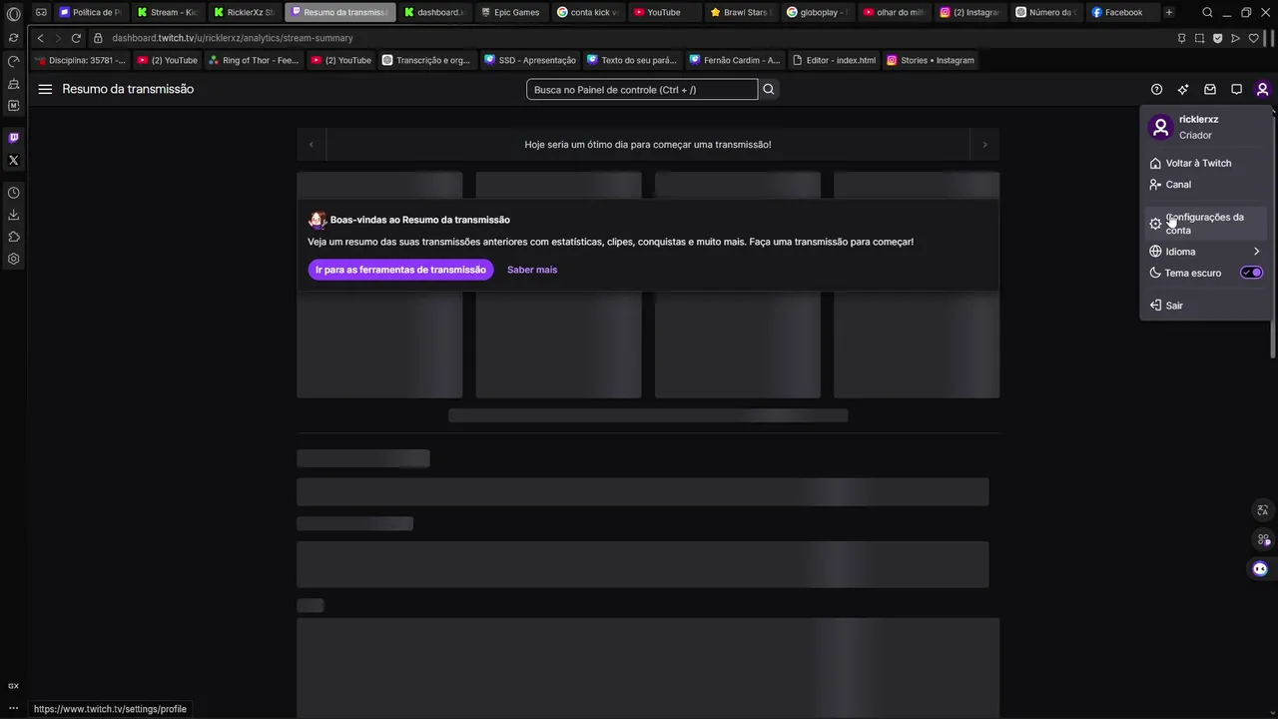The height and width of the screenshot is (719, 1278).
Task: Click the pin icon in address bar
Action: coord(1181,38)
